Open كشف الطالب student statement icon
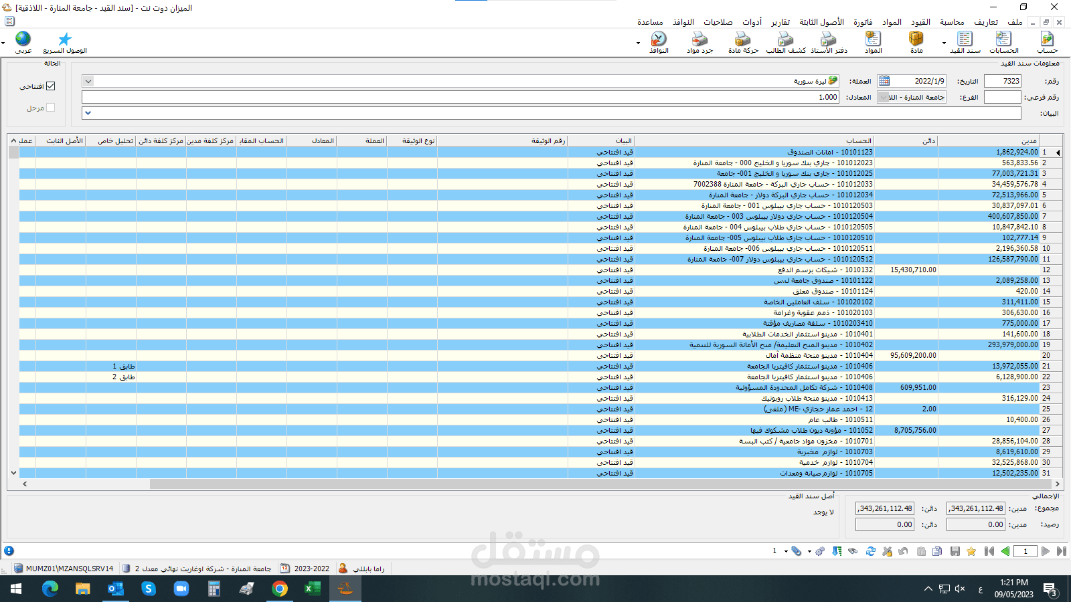The height and width of the screenshot is (602, 1071). click(x=786, y=42)
